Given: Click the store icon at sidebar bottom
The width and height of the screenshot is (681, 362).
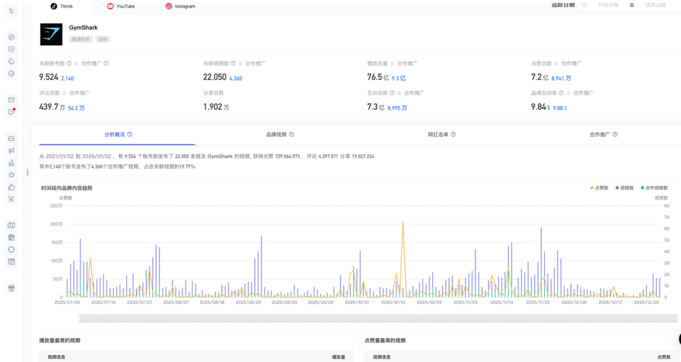Looking at the screenshot, I should click(11, 288).
